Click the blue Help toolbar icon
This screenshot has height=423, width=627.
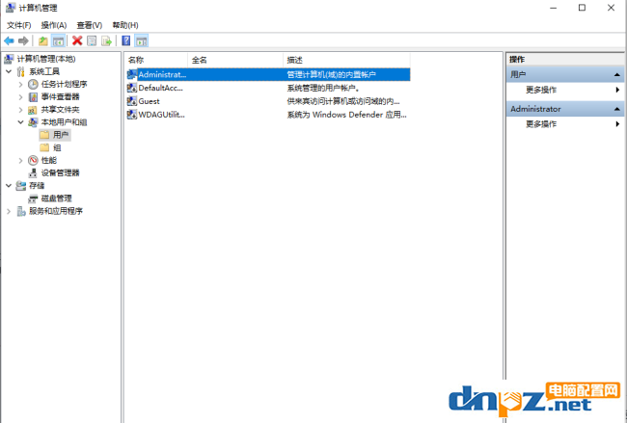coord(125,41)
